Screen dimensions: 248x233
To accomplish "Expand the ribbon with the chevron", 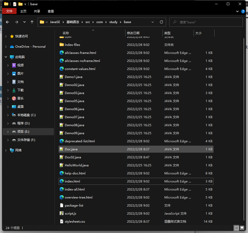I will [x=237, y=11].
